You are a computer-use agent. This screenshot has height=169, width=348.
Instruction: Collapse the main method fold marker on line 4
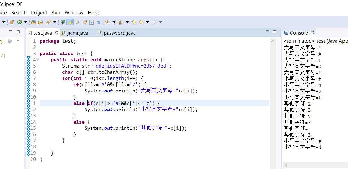tap(37, 59)
